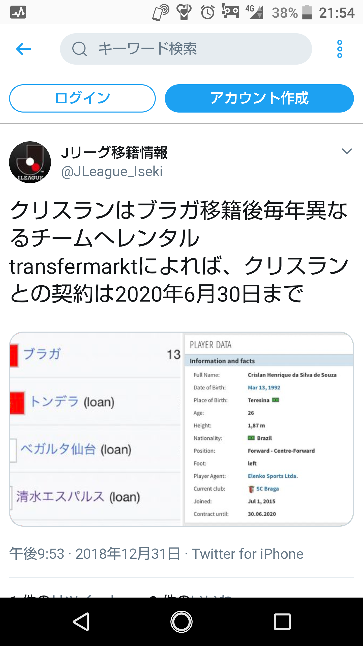Open the Player Data image
363x646 pixels.
coord(268,429)
